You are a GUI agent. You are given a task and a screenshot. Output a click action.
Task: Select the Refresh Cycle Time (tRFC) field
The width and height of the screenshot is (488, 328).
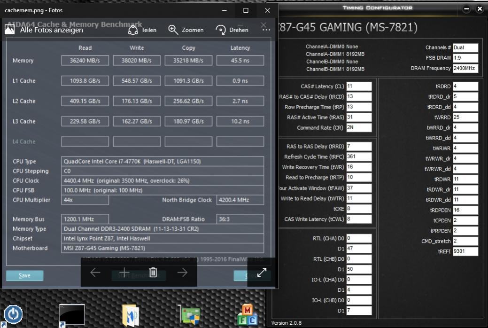(359, 156)
